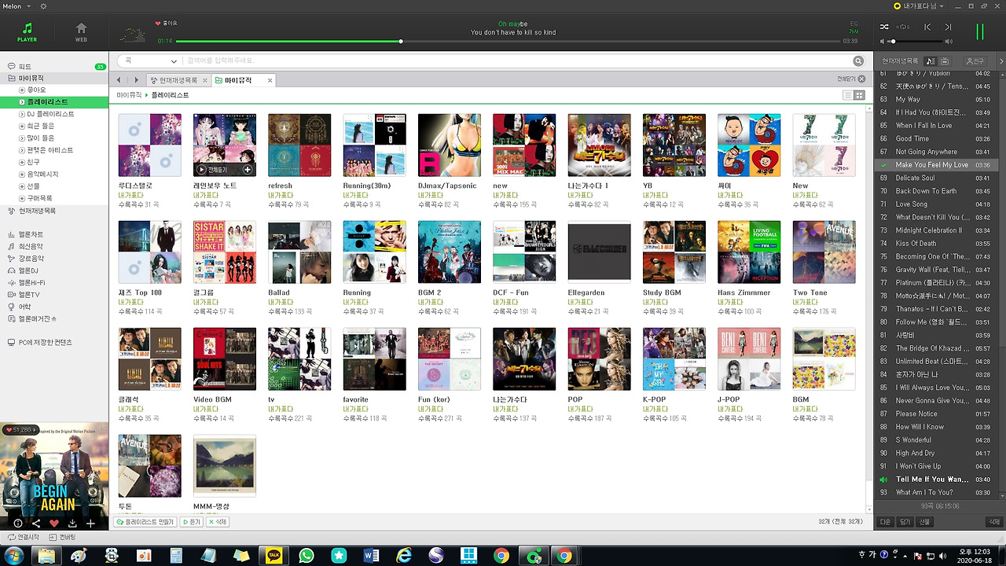The width and height of the screenshot is (1006, 566).
Task: Expand 좋아요 in the sidebar
Action: 22,90
